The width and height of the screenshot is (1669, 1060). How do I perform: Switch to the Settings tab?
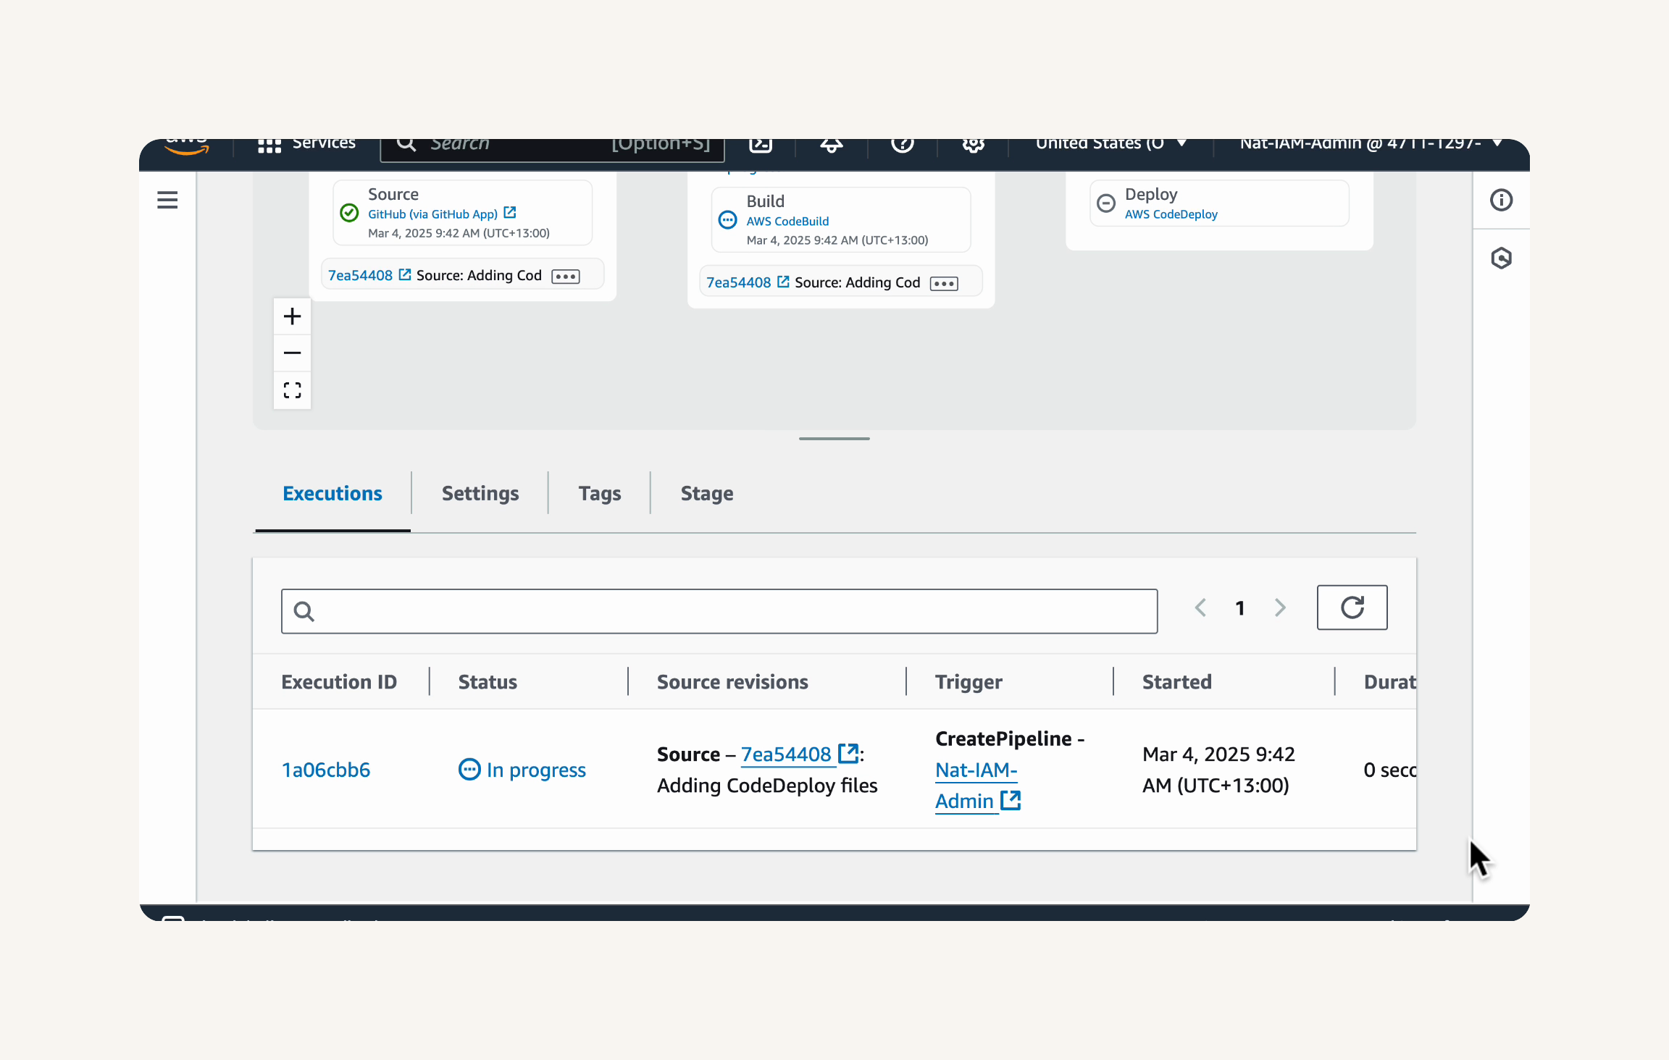tap(480, 493)
